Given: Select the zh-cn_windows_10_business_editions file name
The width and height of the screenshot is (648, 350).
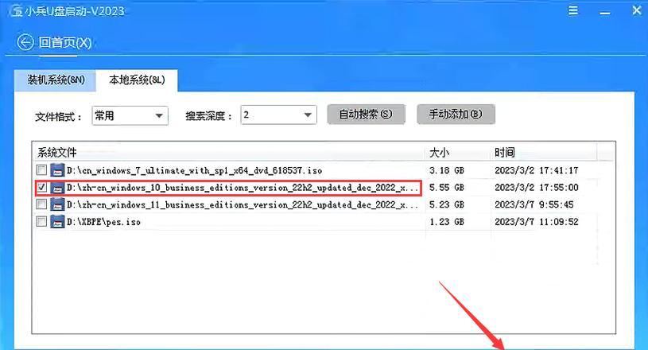Looking at the screenshot, I should click(243, 188).
